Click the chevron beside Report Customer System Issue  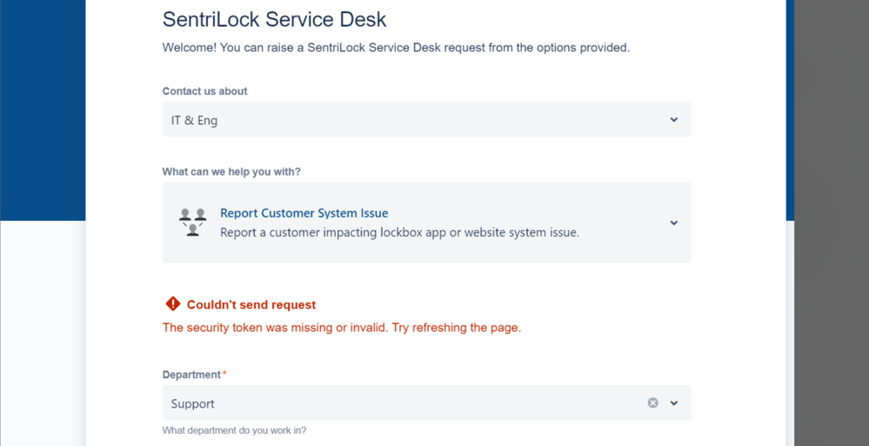[x=673, y=223]
